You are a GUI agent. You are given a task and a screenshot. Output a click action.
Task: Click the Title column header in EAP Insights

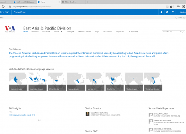tap(11, 112)
